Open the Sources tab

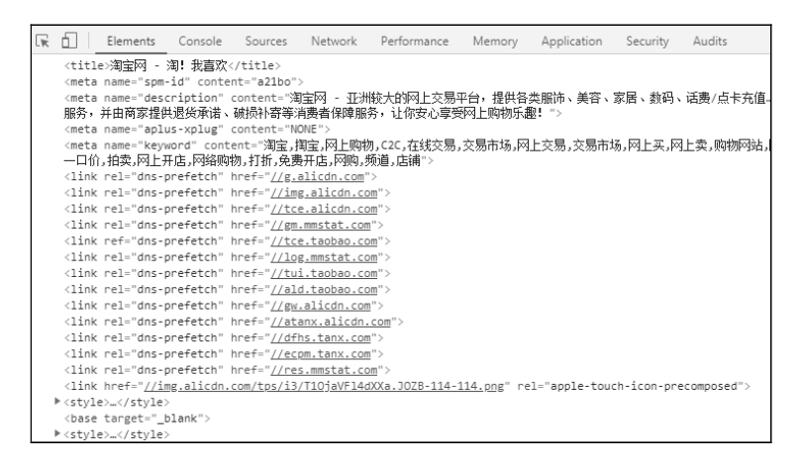pyautogui.click(x=265, y=42)
